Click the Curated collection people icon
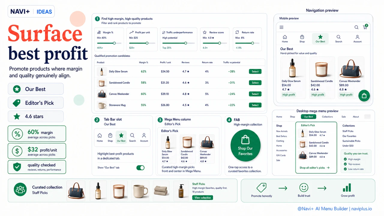Screen dimensions: 384x216 pos(20,190)
